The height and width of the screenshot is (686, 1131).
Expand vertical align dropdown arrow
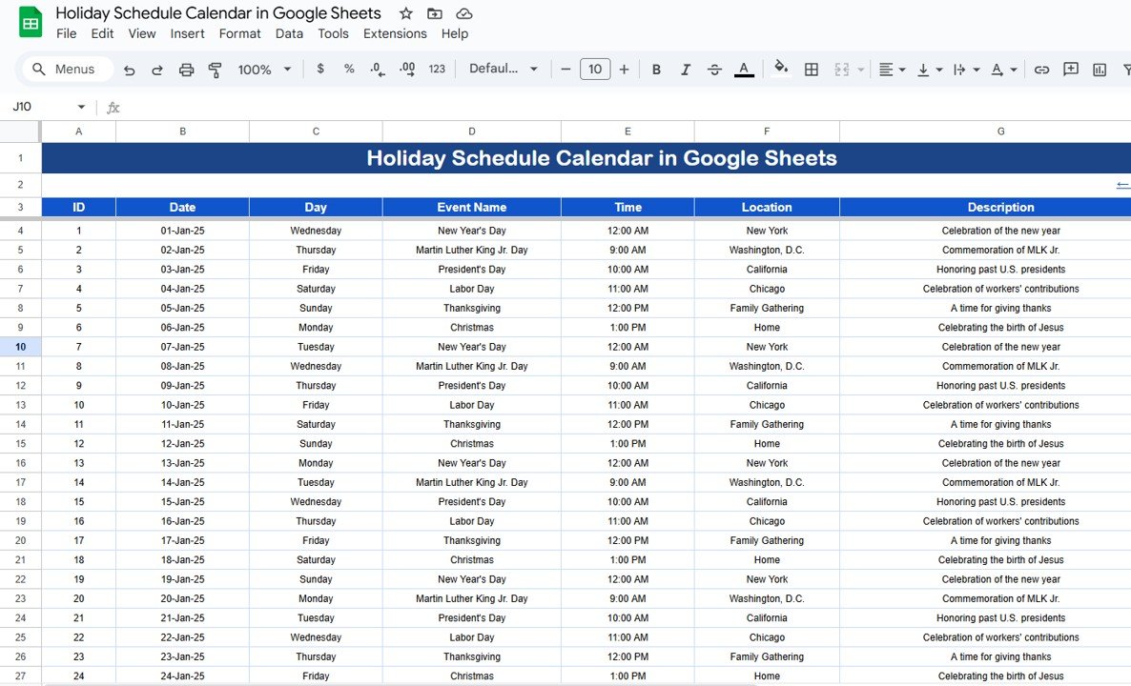(939, 70)
